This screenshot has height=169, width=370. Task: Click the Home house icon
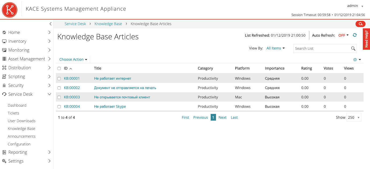(x=4, y=32)
